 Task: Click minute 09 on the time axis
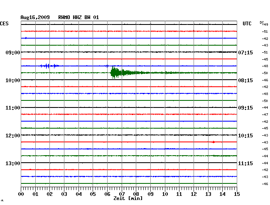click(x=150, y=194)
